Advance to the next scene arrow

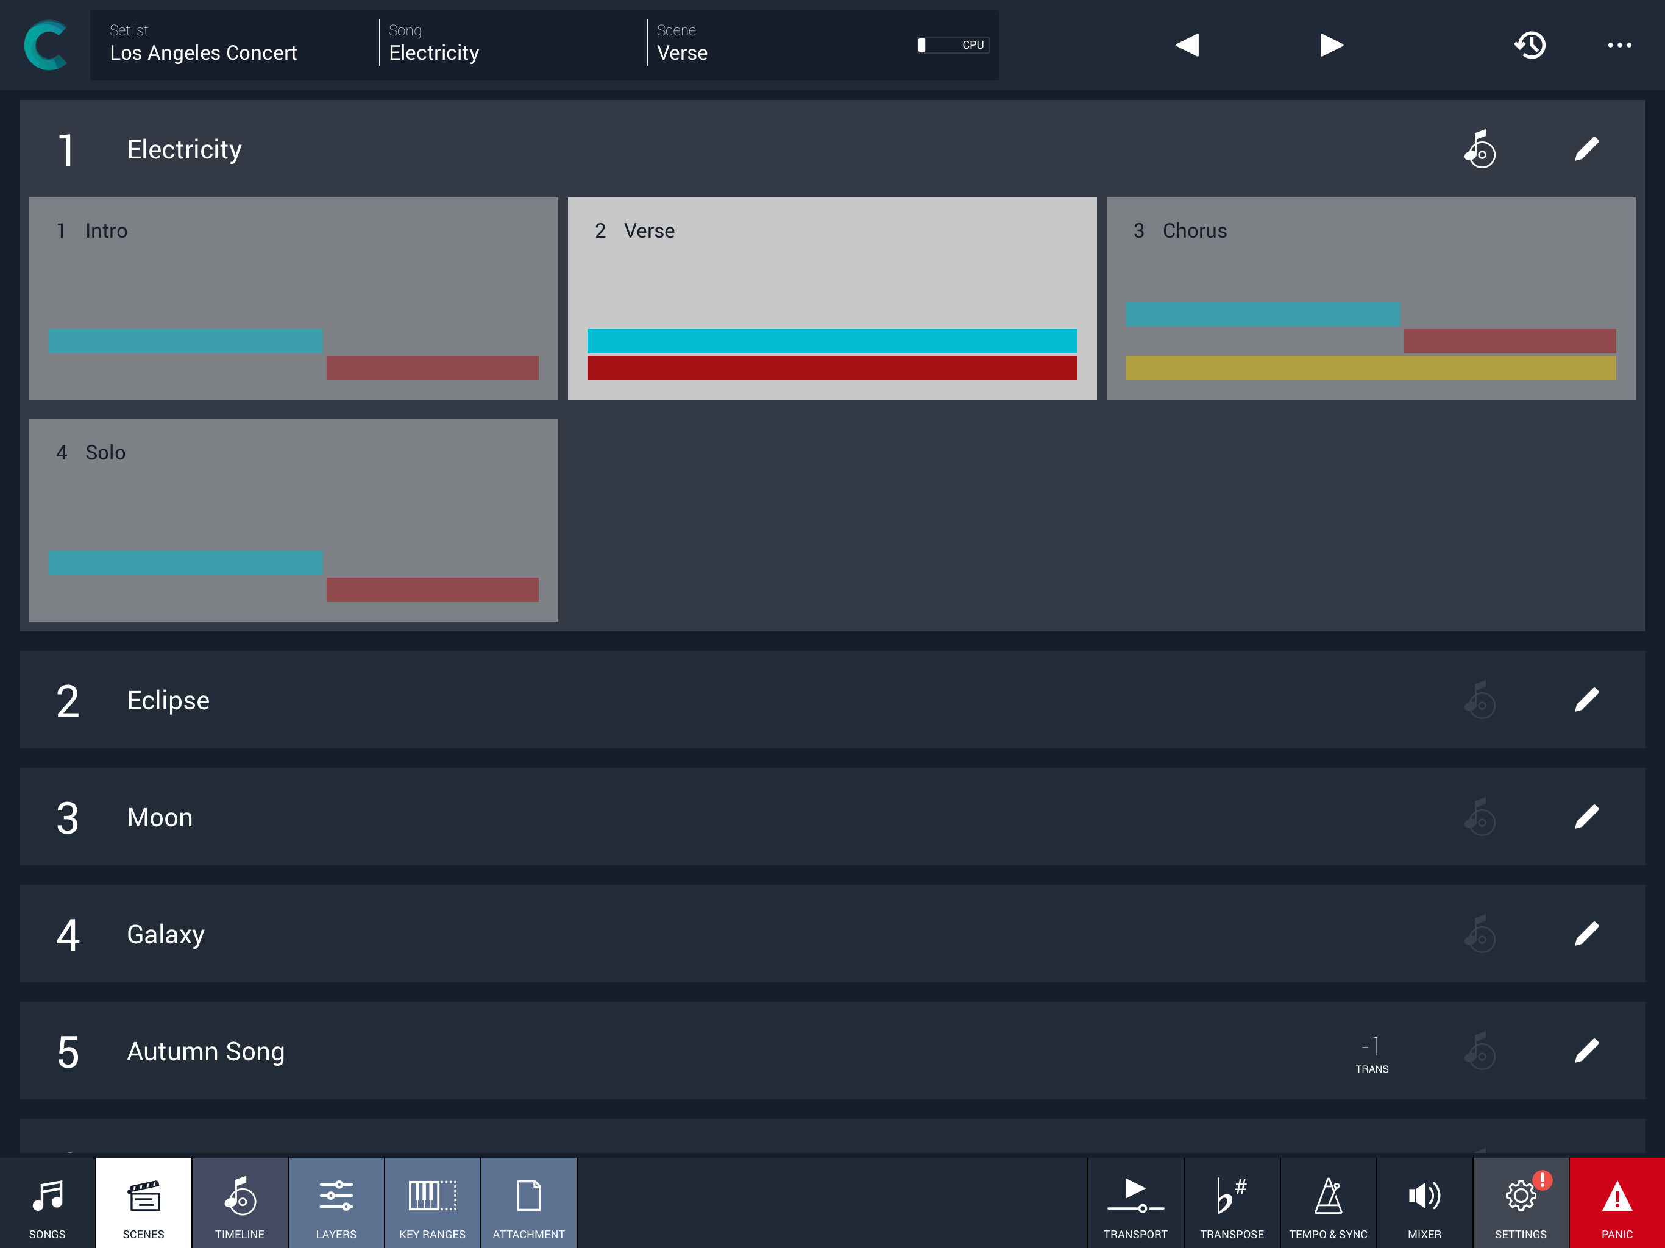(1331, 45)
